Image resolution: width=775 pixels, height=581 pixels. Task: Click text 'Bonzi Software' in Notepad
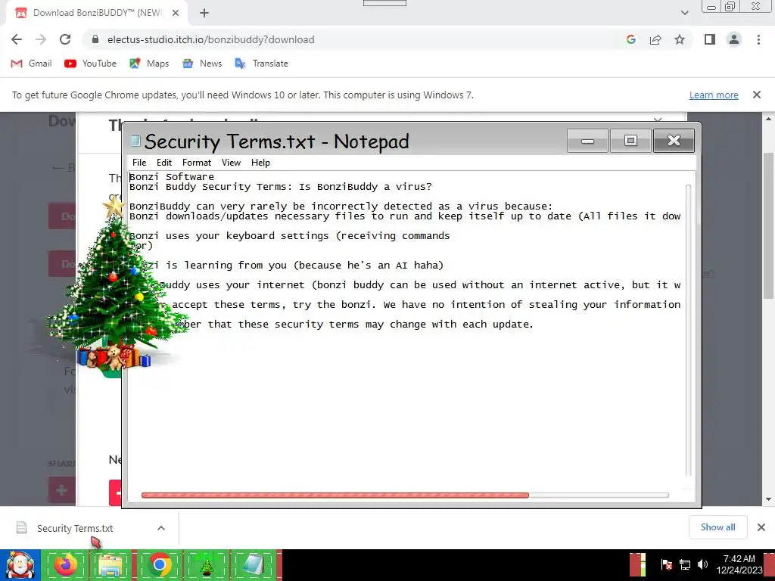pos(172,177)
